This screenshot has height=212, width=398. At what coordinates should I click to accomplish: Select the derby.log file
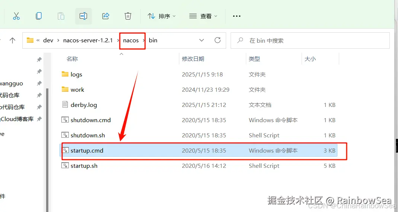pos(199,105)
